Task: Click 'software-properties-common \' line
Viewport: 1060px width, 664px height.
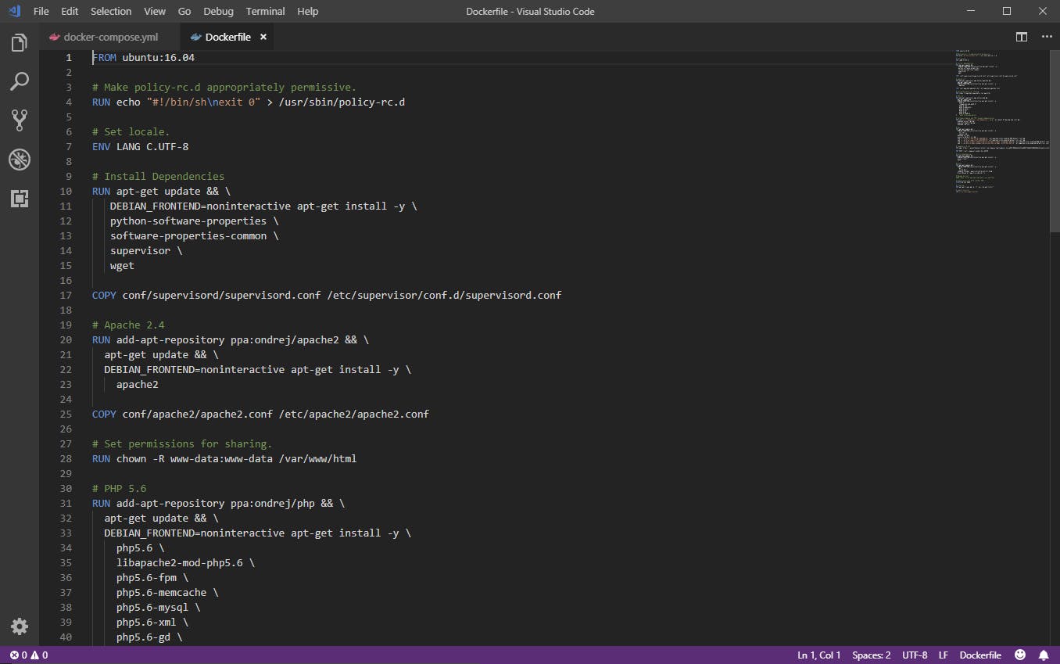Action: tap(195, 235)
